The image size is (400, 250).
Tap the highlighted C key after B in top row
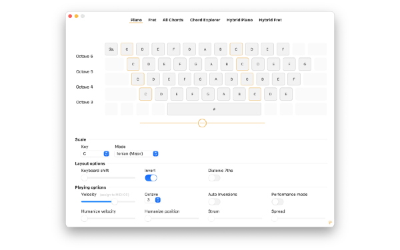pyautogui.click(x=236, y=49)
